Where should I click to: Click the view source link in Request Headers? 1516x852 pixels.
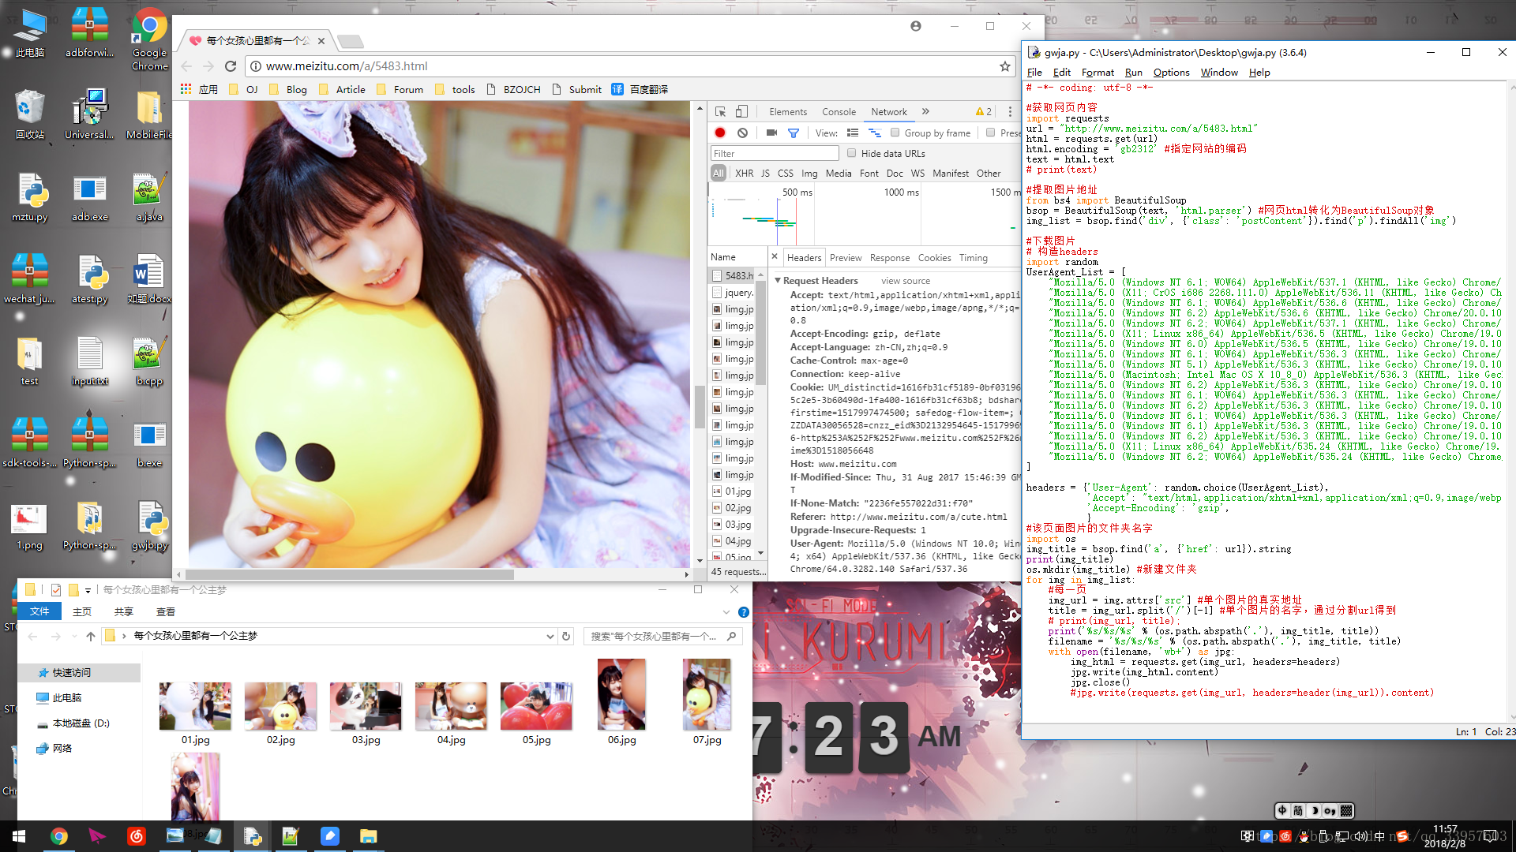[906, 281]
